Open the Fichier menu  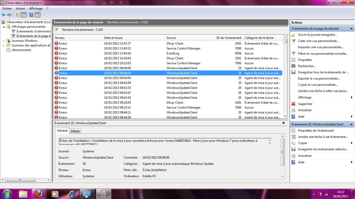(x=7, y=9)
